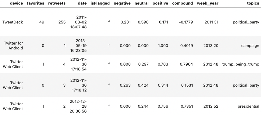Screen dimensions: 262x115
Task: Click the 255 retweets cell
Action: 62,22
